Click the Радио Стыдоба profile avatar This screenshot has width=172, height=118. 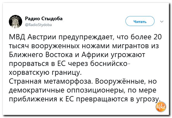16,22
